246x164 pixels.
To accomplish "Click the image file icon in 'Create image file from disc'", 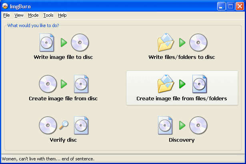I will [x=81, y=84].
